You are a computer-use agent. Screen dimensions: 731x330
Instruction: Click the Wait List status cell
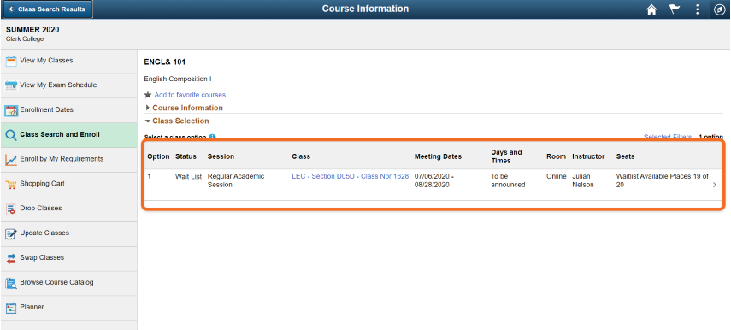pos(188,176)
